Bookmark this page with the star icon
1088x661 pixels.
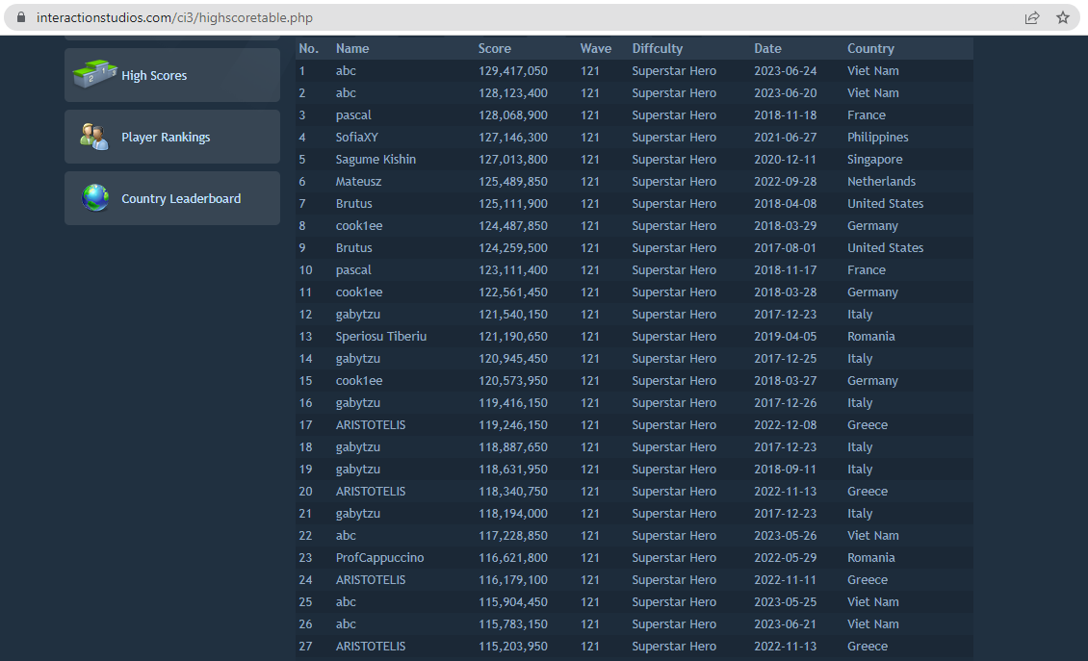point(1062,17)
